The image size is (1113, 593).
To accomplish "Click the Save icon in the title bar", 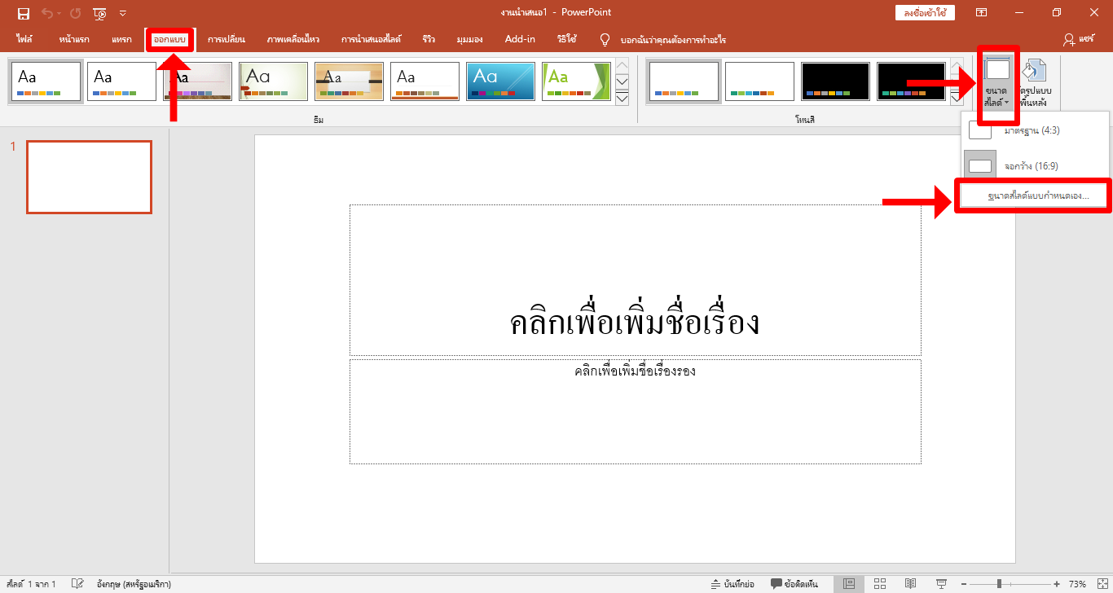I will 24,13.
